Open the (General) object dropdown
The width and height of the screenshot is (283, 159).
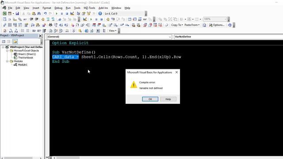(109, 37)
